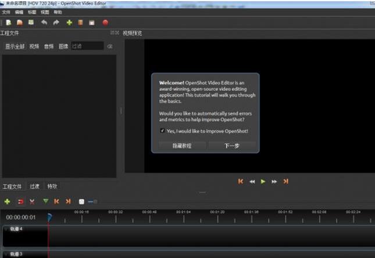Click the Undo arrow in toolbar
This screenshot has width=375, height=258.
point(44,23)
